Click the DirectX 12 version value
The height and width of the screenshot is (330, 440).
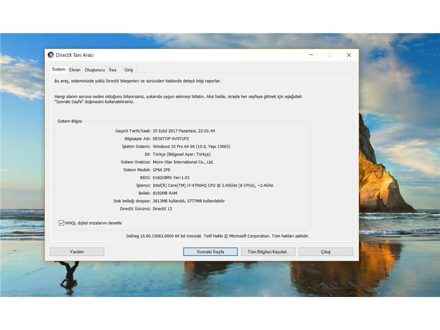pyautogui.click(x=162, y=209)
